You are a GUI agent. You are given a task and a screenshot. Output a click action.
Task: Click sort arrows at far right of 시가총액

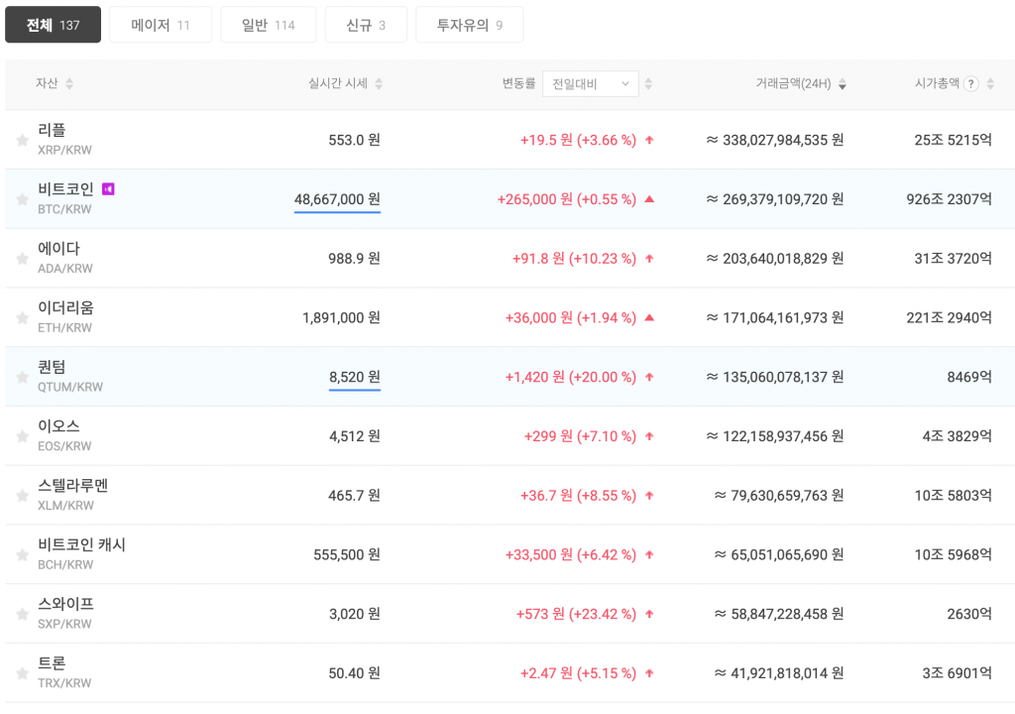991,84
